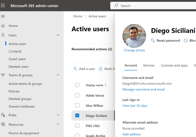The width and height of the screenshot is (196, 137).
Task: Click the Reset password key icon
Action: pos(153,40)
